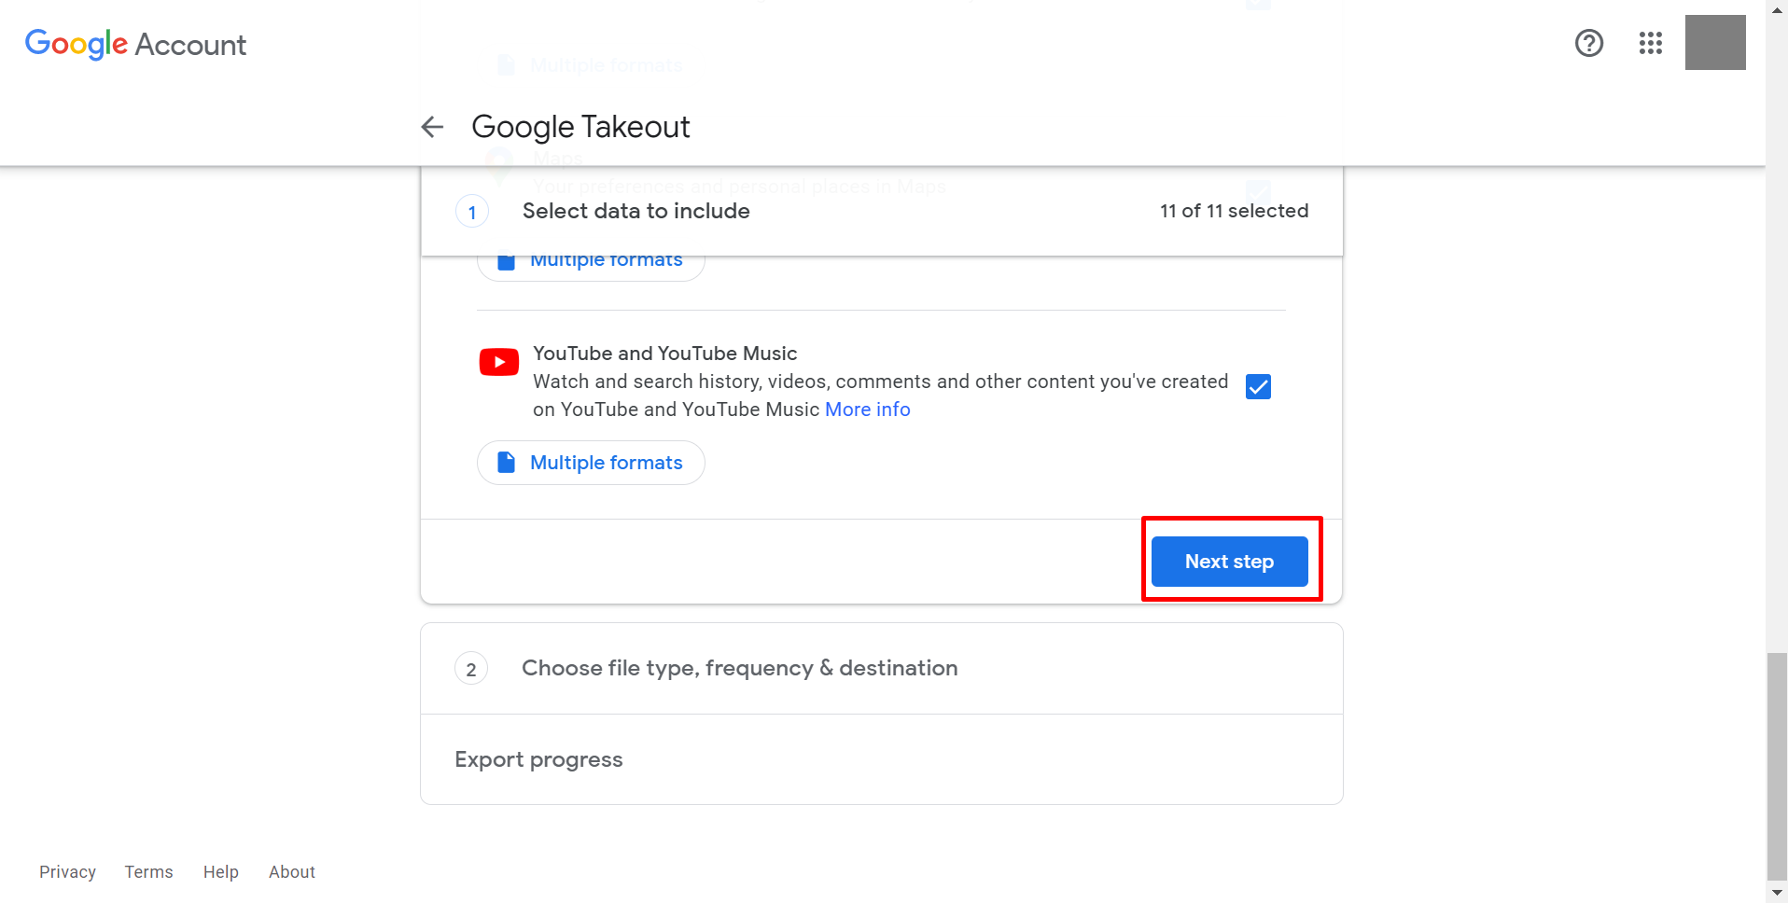This screenshot has width=1788, height=903.
Task: Click the scrollbar down arrow
Action: (x=1777, y=893)
